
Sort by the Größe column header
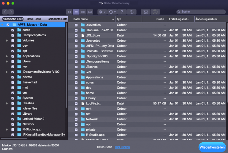click(155, 19)
